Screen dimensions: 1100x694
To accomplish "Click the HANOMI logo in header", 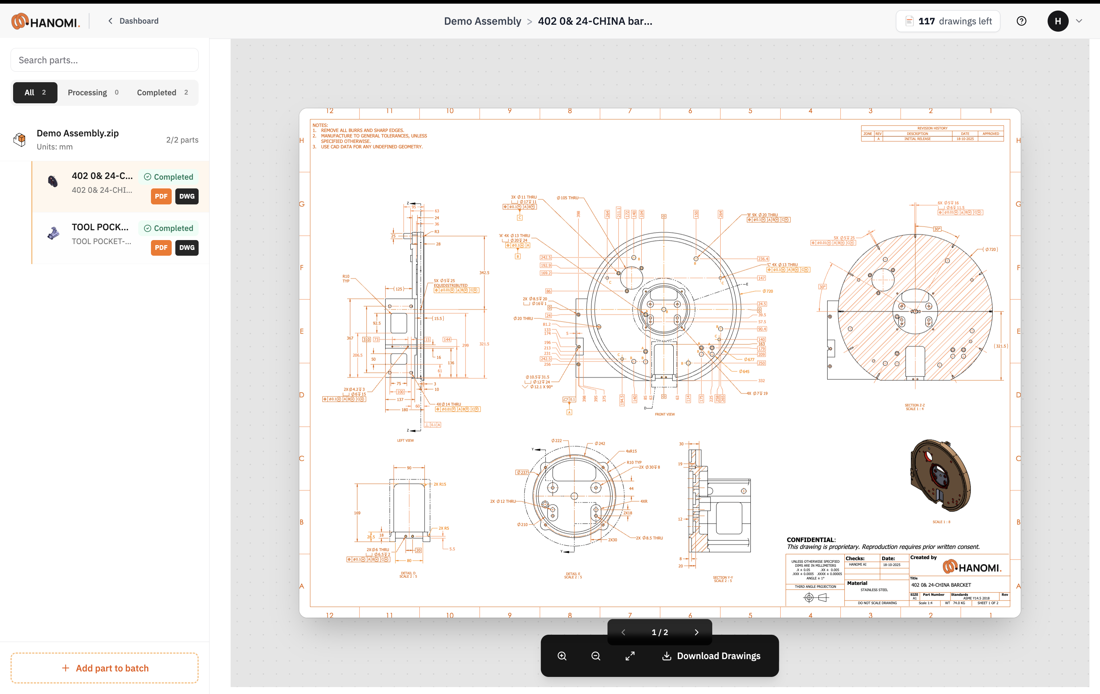I will 45,21.
